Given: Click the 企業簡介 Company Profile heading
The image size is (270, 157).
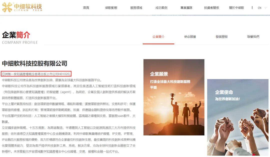Looking at the screenshot, I should point(20,38).
